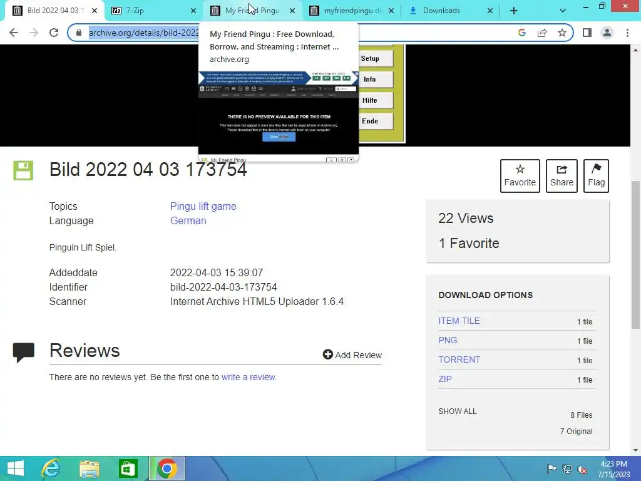Image resolution: width=641 pixels, height=481 pixels.
Task: Close the 7-Zip tab
Action: (x=193, y=11)
